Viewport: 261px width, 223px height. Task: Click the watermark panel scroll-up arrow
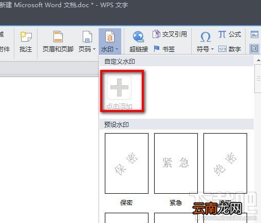point(258,60)
